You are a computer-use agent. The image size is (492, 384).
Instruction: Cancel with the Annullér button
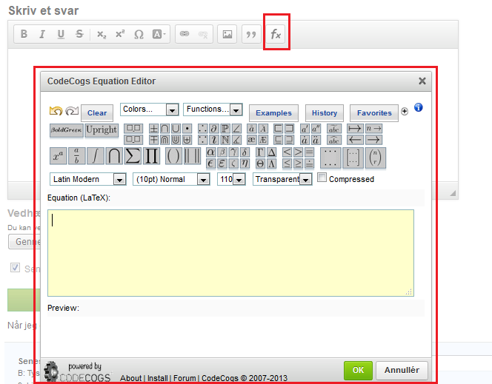(402, 370)
